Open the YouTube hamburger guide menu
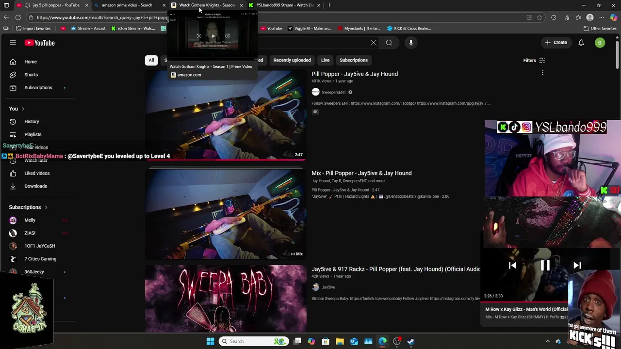 (x=13, y=43)
